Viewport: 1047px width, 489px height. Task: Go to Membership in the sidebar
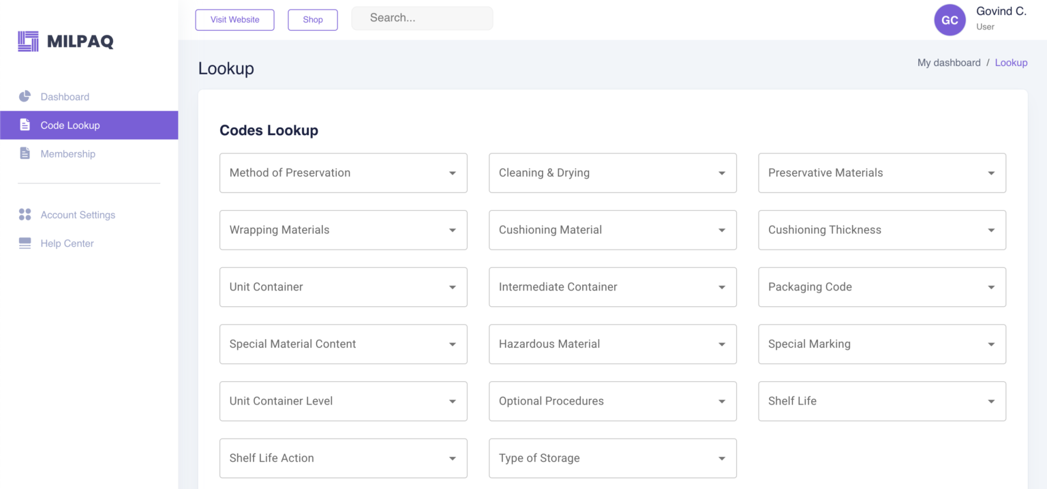[x=67, y=154]
